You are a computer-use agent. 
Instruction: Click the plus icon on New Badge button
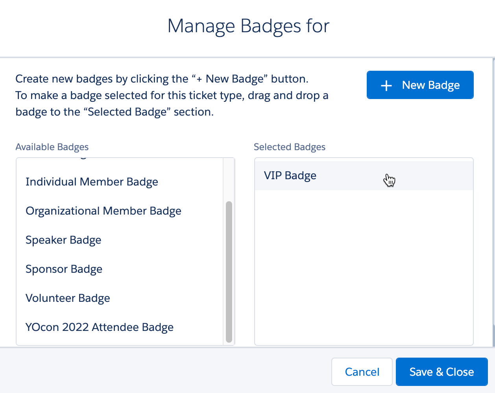point(386,85)
